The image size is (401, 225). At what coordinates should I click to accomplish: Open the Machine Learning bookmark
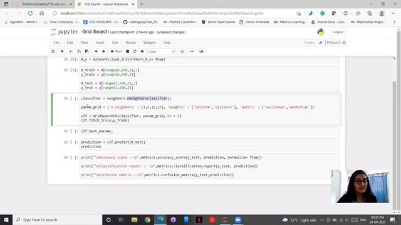point(290,22)
